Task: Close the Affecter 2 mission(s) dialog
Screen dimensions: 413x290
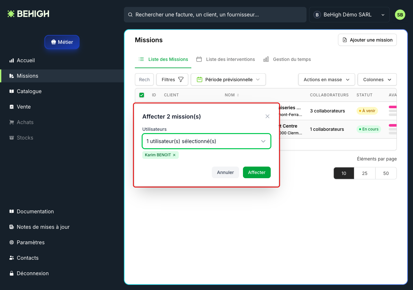Action: point(267,116)
